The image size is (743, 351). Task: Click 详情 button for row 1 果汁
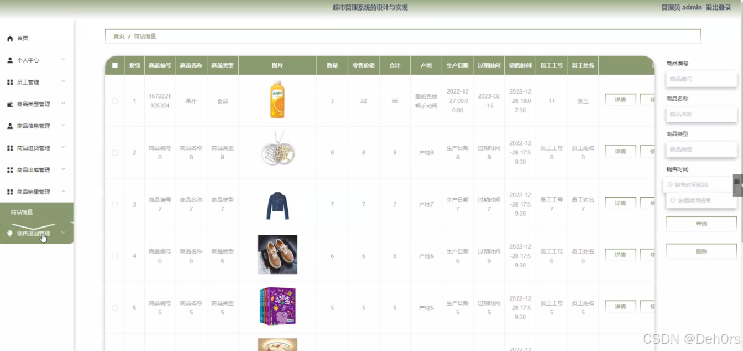(620, 100)
